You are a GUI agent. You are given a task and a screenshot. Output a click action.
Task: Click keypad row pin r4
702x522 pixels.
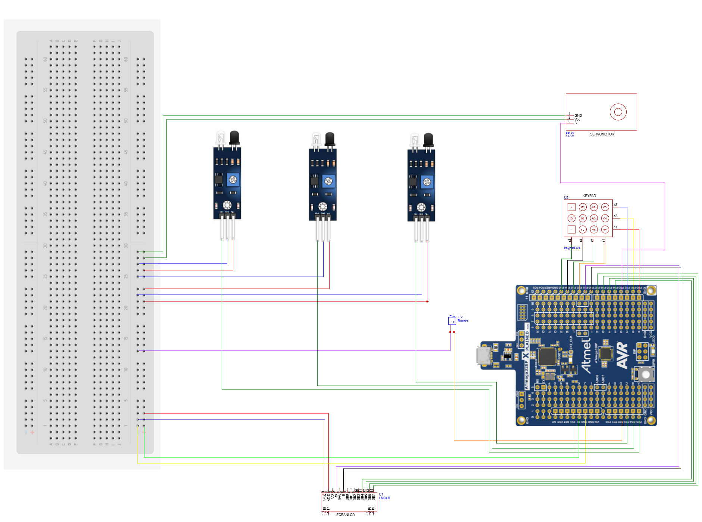pyautogui.click(x=571, y=241)
